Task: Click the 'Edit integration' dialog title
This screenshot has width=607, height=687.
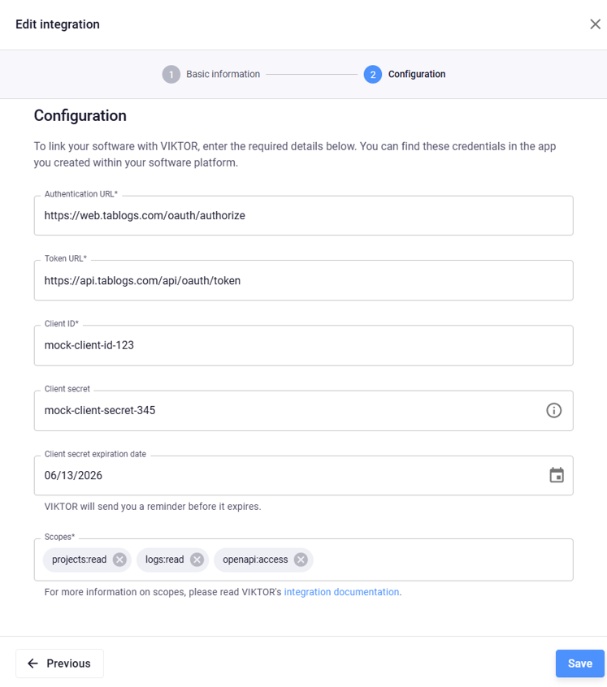Action: tap(58, 24)
